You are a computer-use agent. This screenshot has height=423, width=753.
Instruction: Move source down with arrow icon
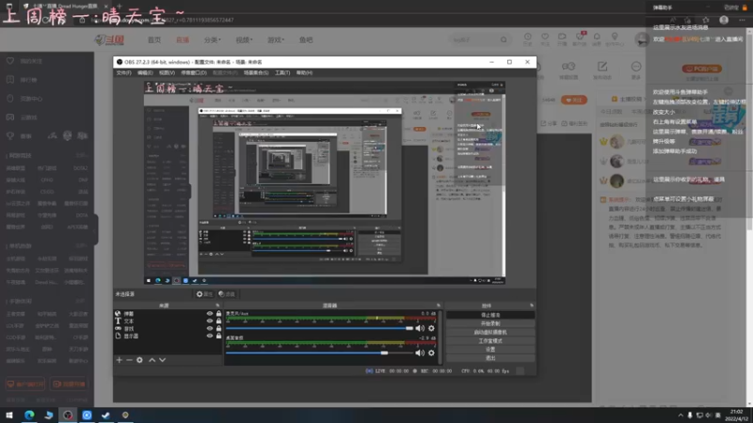coord(162,360)
